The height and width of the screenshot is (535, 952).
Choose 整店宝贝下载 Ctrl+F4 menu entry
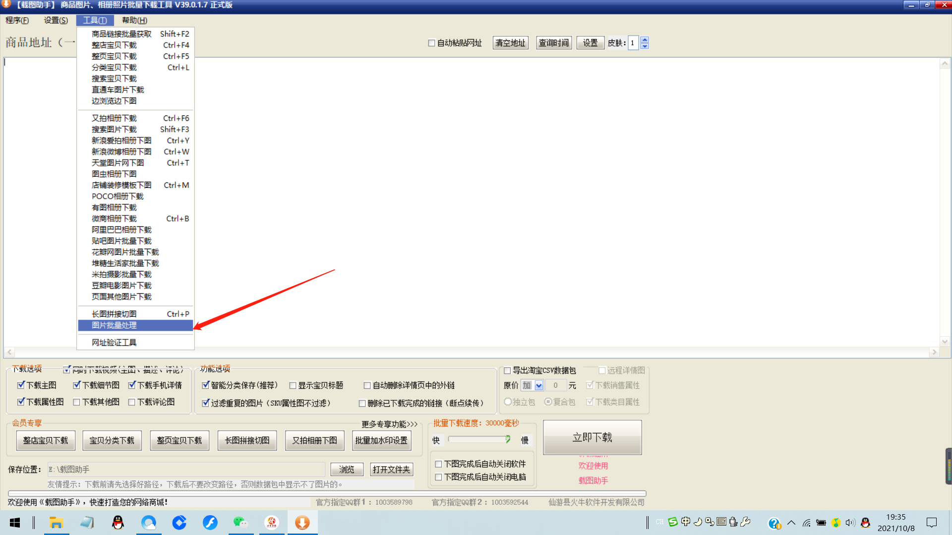135,45
